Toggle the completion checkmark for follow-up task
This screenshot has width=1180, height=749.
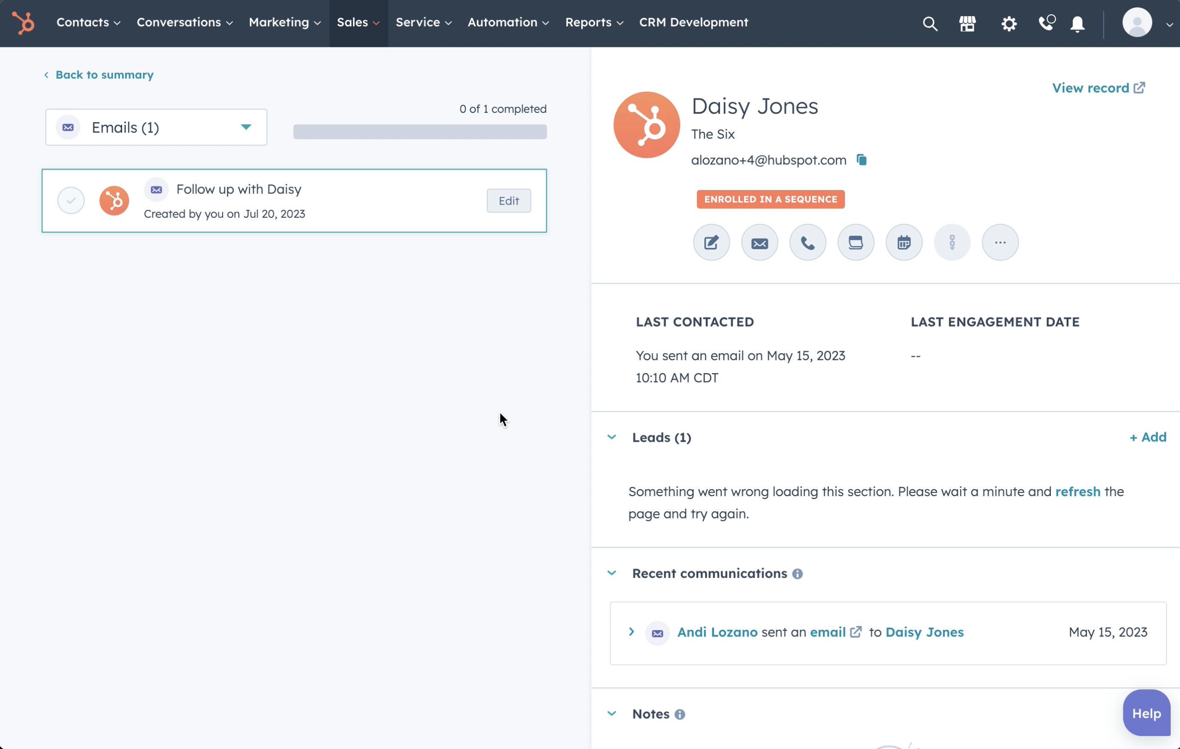pos(71,200)
